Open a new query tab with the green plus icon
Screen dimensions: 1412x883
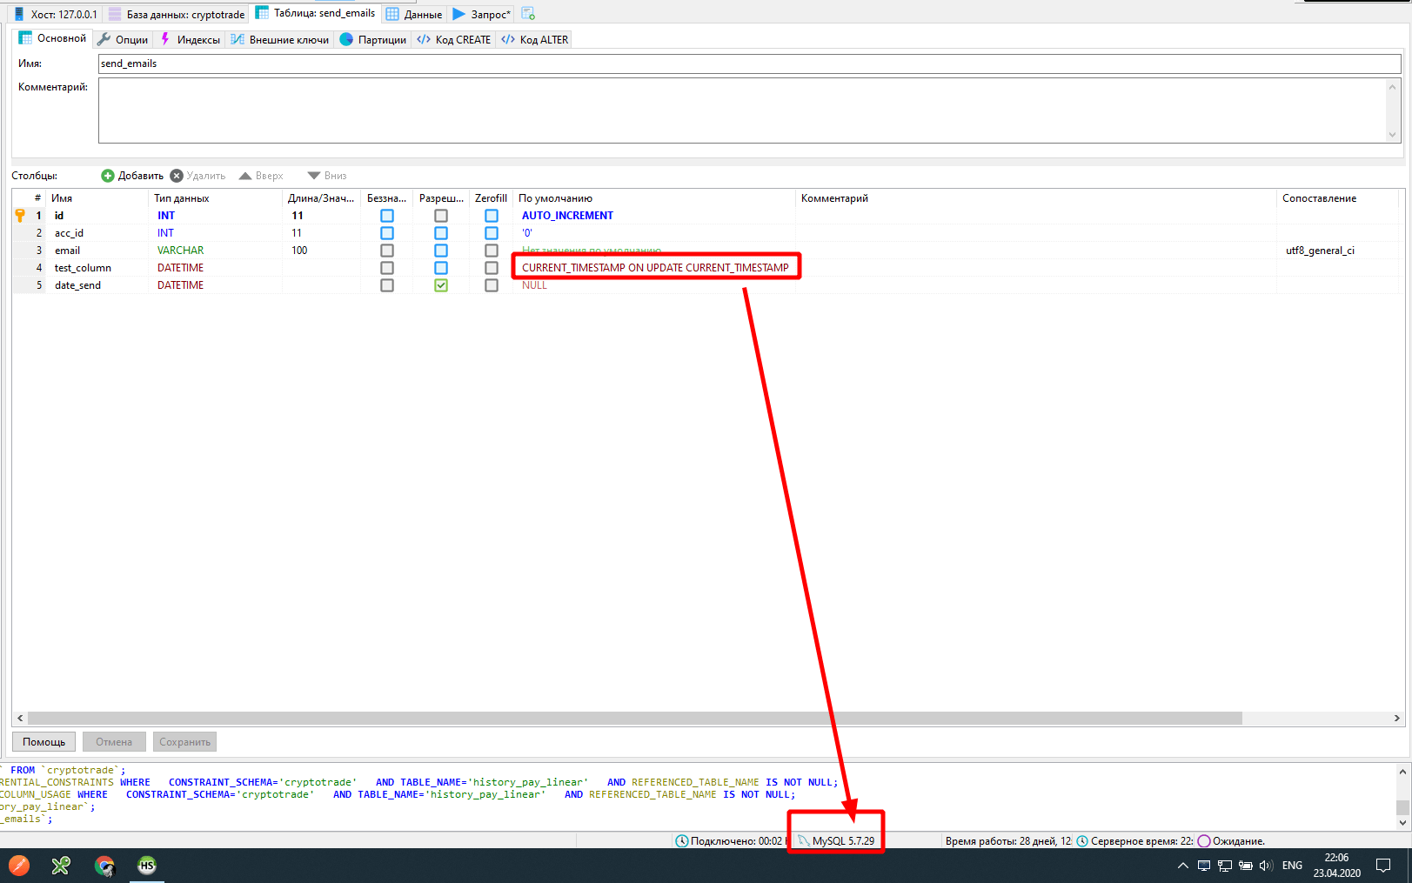[527, 14]
